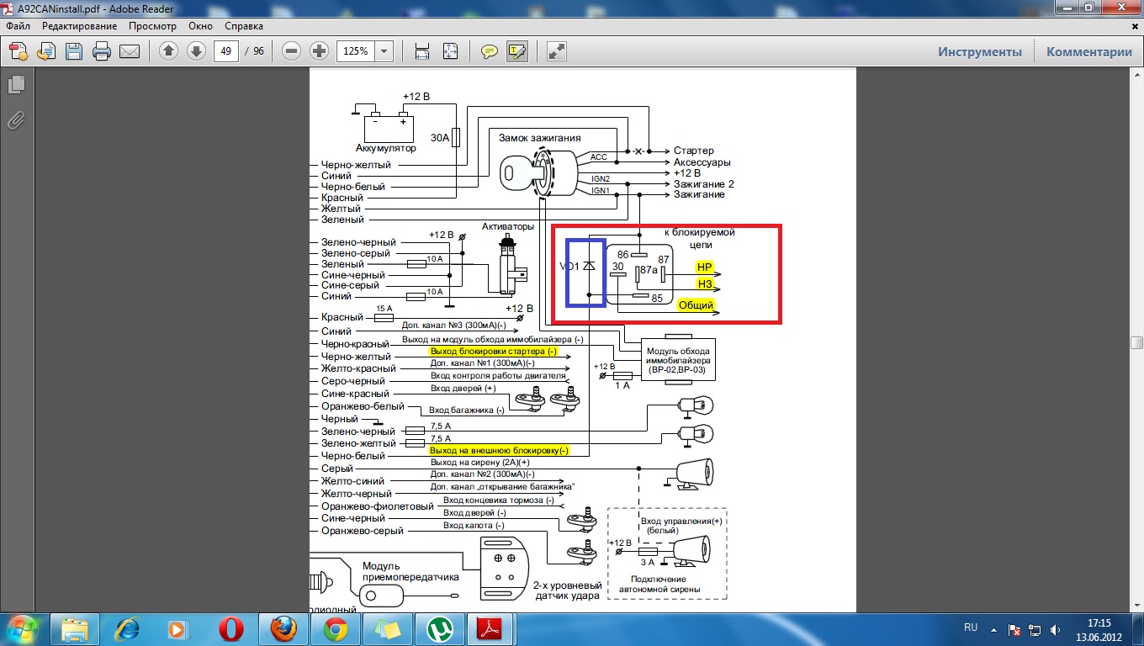The height and width of the screenshot is (646, 1144).
Task: Open the Инструменты pane
Action: [980, 51]
